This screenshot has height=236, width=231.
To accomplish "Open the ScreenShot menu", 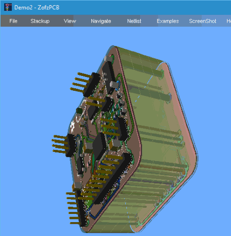I will (203, 21).
